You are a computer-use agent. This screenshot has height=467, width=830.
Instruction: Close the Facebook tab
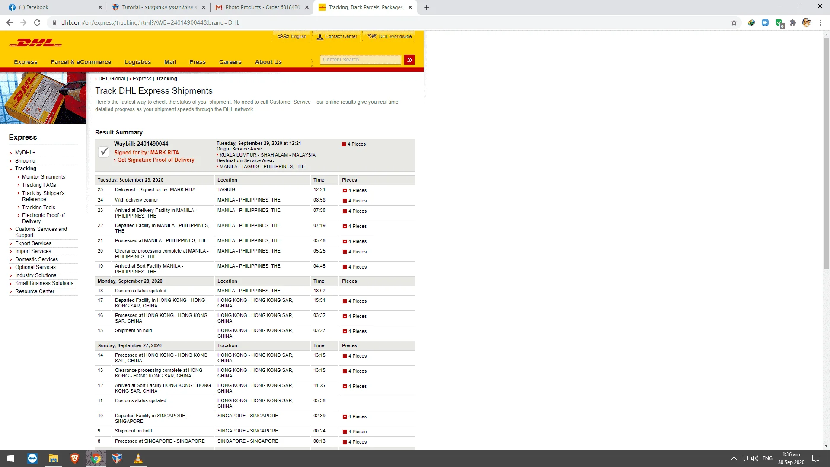tap(100, 7)
